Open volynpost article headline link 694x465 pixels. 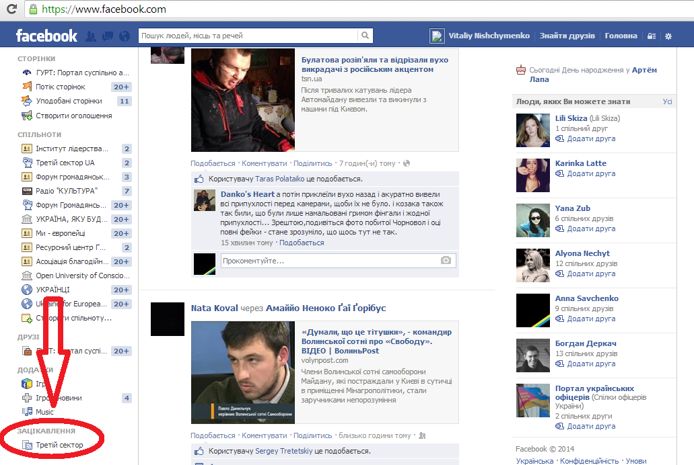pyautogui.click(x=377, y=341)
